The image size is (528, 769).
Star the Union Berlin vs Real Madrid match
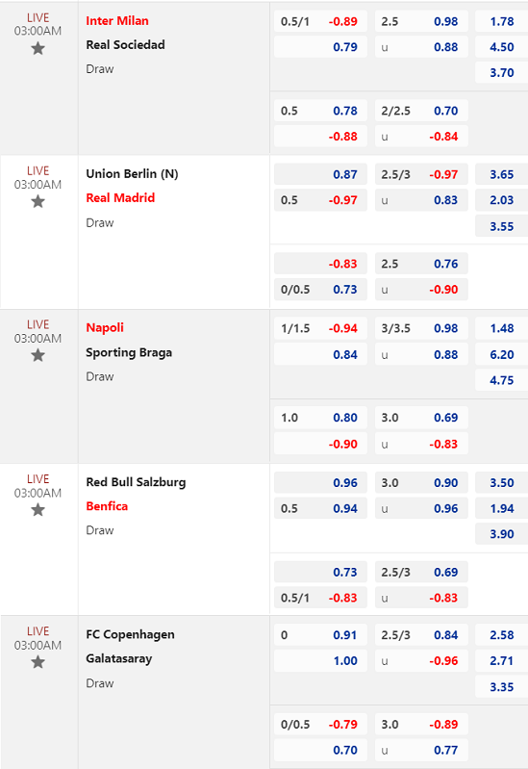[x=38, y=201]
